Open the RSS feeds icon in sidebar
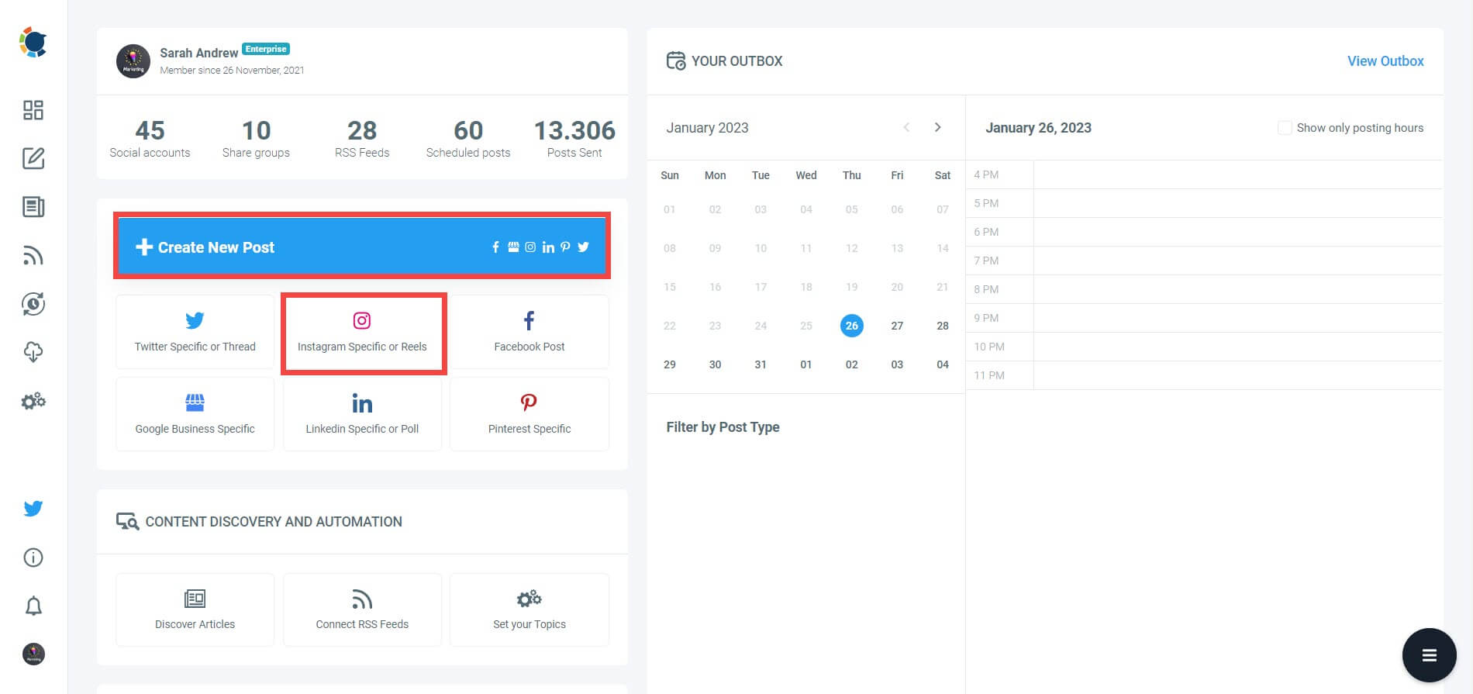 [33, 255]
